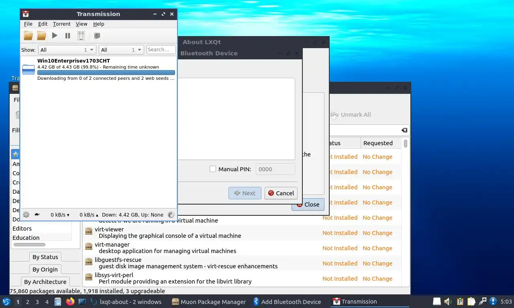This screenshot has height=308, width=514.
Task: Open the File menu in Transmission
Action: coord(28,24)
